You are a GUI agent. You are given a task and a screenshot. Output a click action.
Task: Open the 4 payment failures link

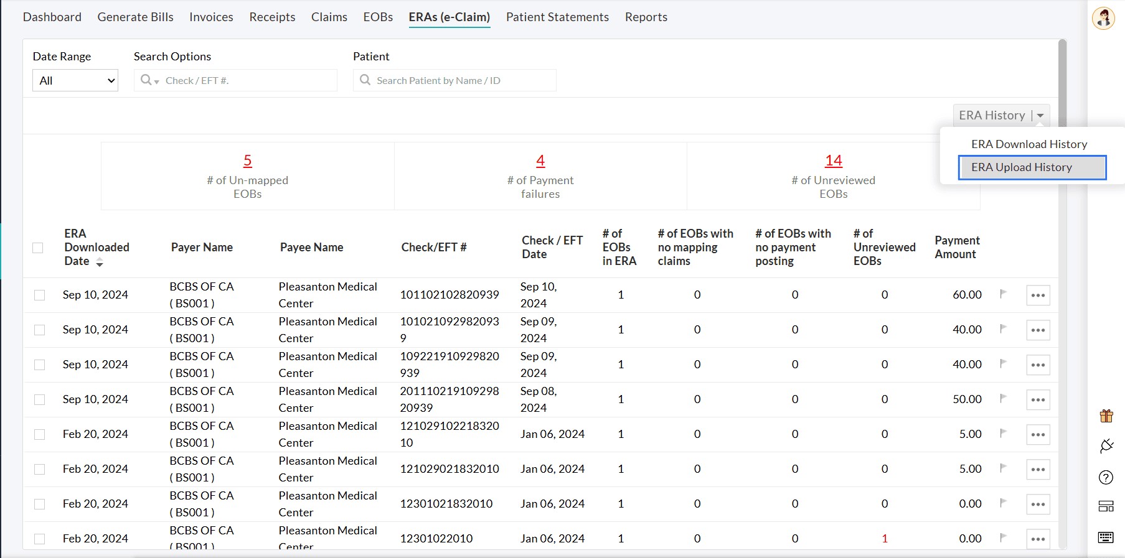(540, 160)
